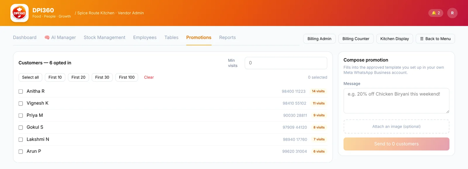468x169 pixels.
Task: Click the 6 visits badge
Action: pyautogui.click(x=319, y=151)
